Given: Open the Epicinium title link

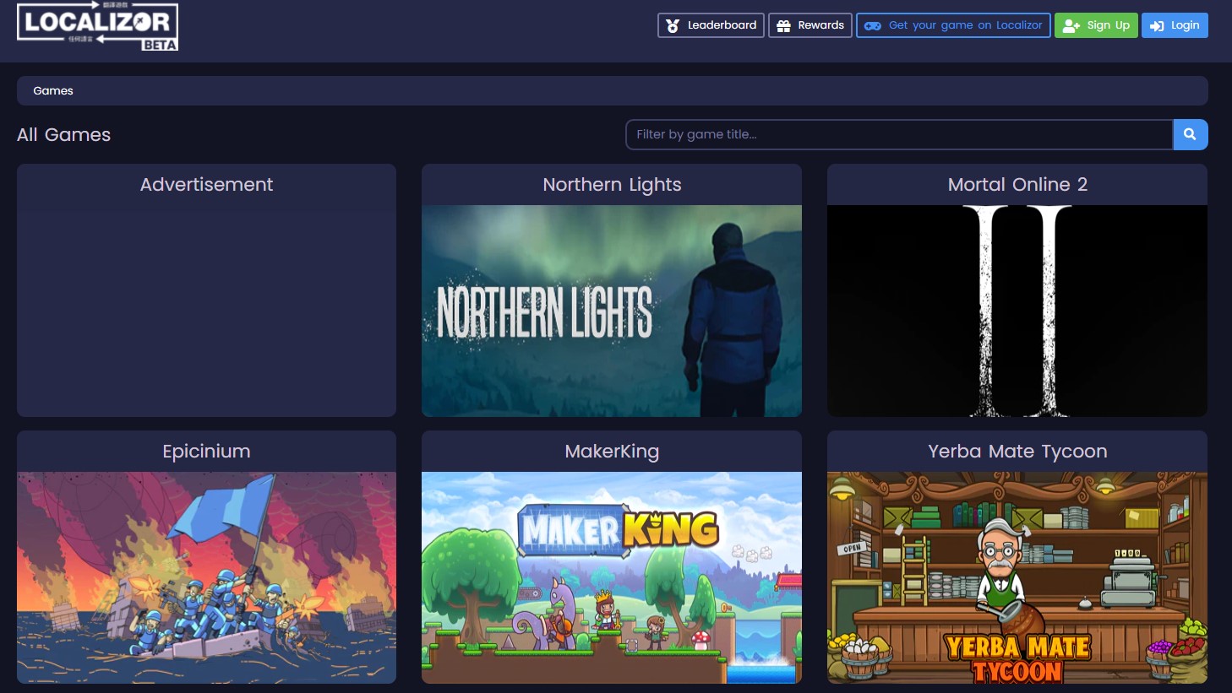Looking at the screenshot, I should point(206,452).
